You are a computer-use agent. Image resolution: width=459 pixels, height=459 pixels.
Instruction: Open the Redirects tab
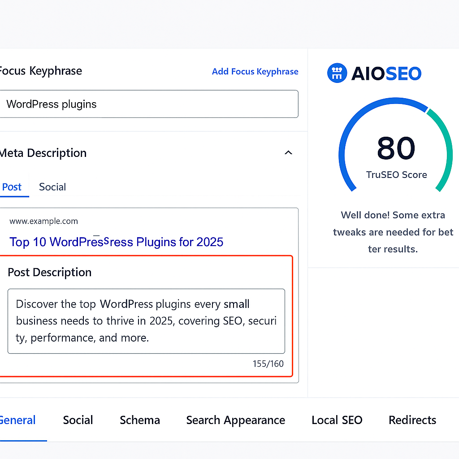tap(412, 420)
